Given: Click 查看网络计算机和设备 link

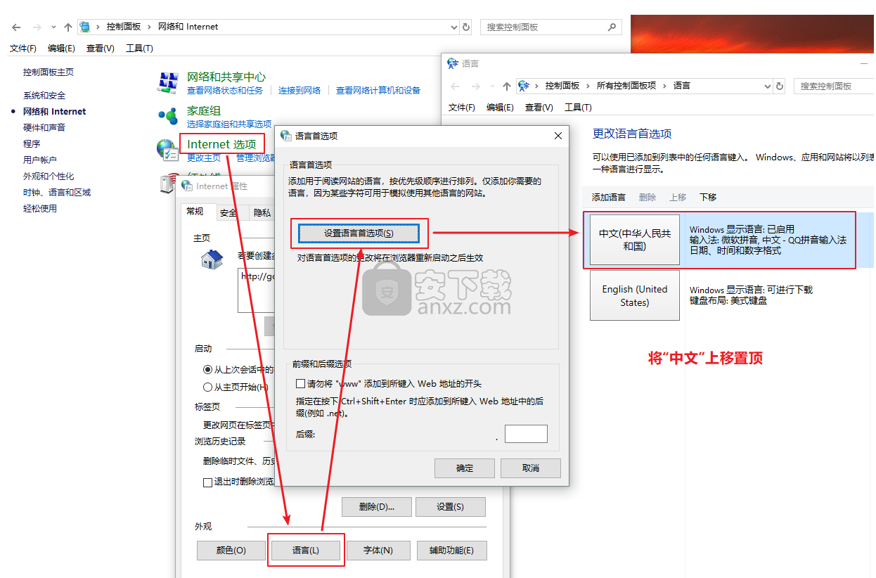Looking at the screenshot, I should (378, 91).
